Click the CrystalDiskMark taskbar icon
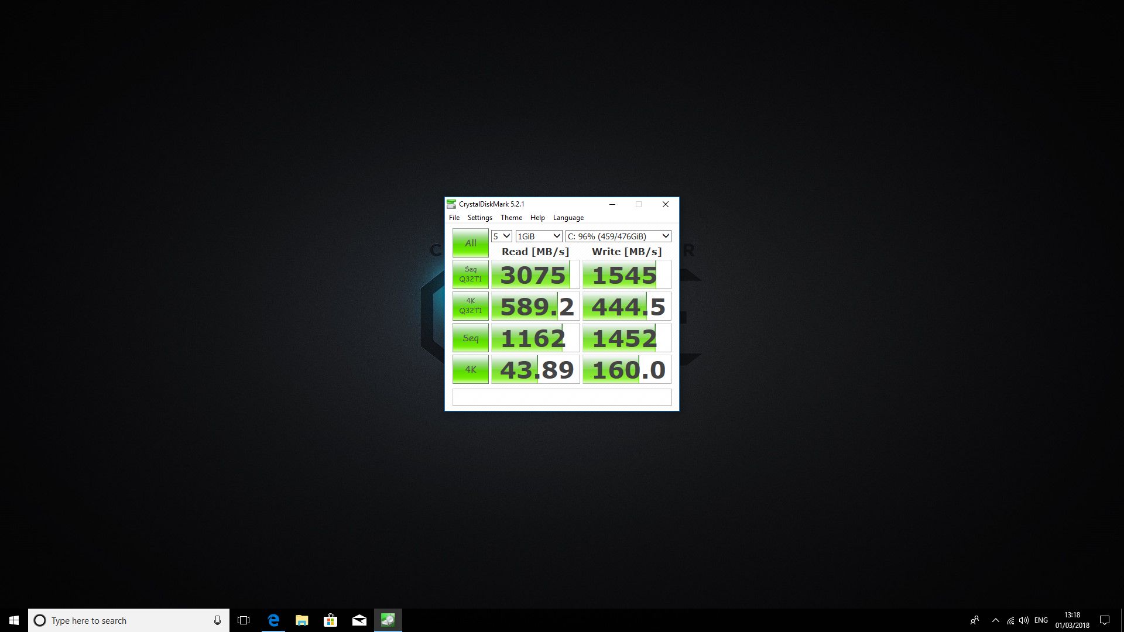The height and width of the screenshot is (632, 1124). [388, 620]
